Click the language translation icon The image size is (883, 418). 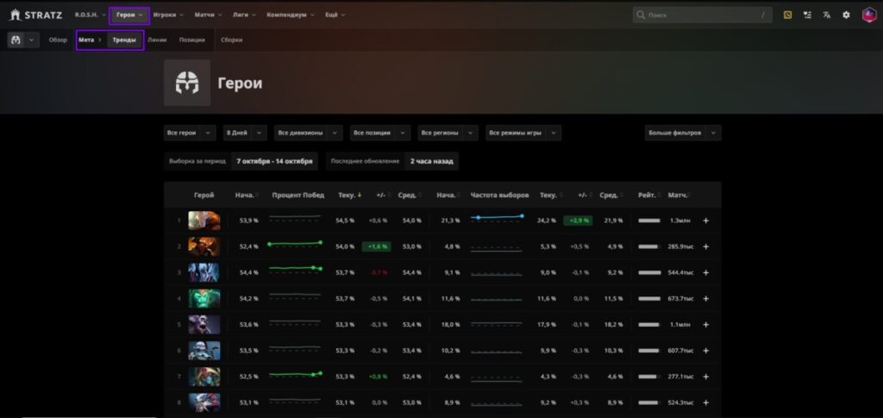point(827,15)
